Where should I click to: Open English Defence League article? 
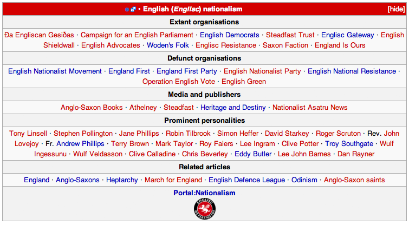pyautogui.click(x=247, y=180)
